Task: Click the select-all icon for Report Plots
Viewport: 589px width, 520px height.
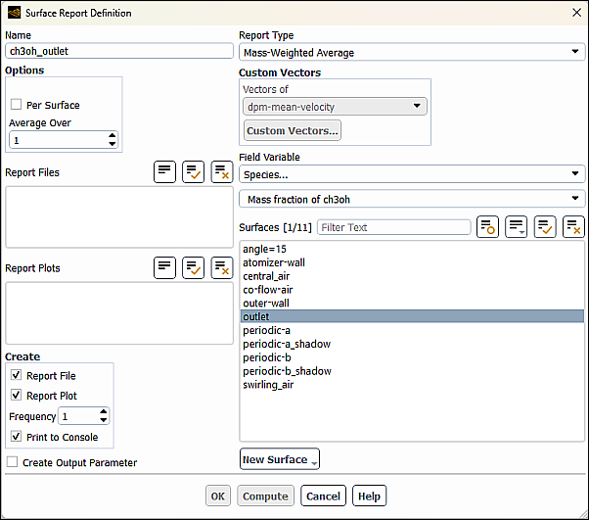Action: 165,267
